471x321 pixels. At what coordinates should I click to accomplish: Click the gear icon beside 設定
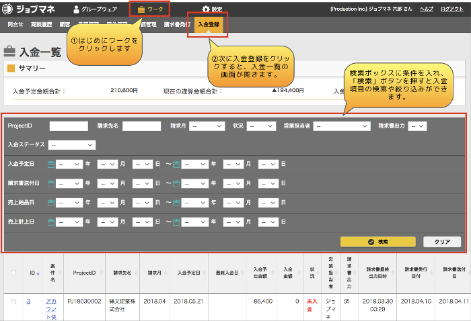pyautogui.click(x=206, y=9)
